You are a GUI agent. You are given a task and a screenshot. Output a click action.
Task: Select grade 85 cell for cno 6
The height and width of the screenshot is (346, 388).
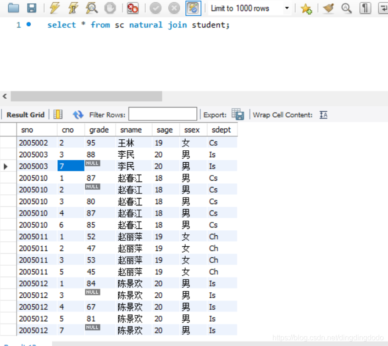100,225
